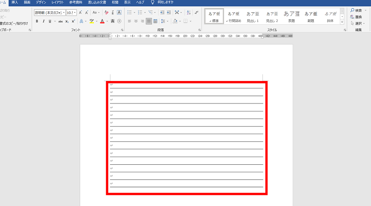Open the レイアウト (Layout) tab
371x206 pixels.
tap(58, 2)
